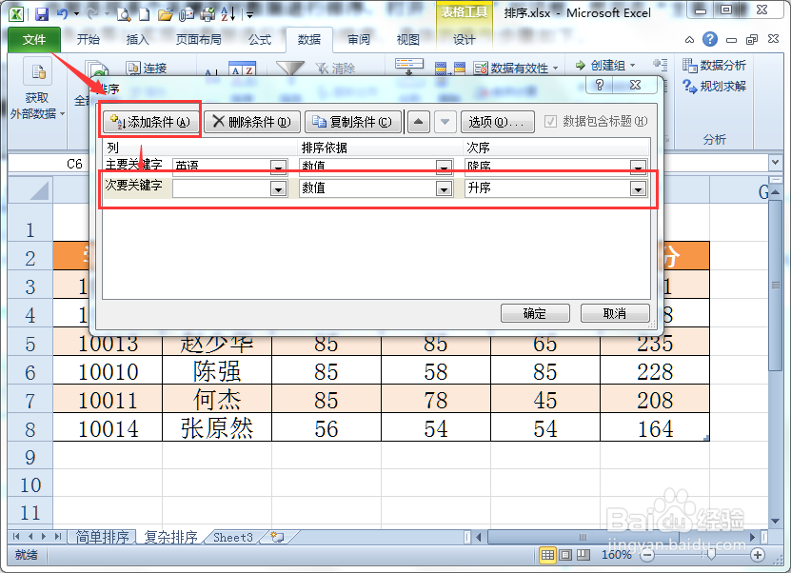Click the Data Analysis button
Viewport: 791px width, 573px height.
point(714,65)
